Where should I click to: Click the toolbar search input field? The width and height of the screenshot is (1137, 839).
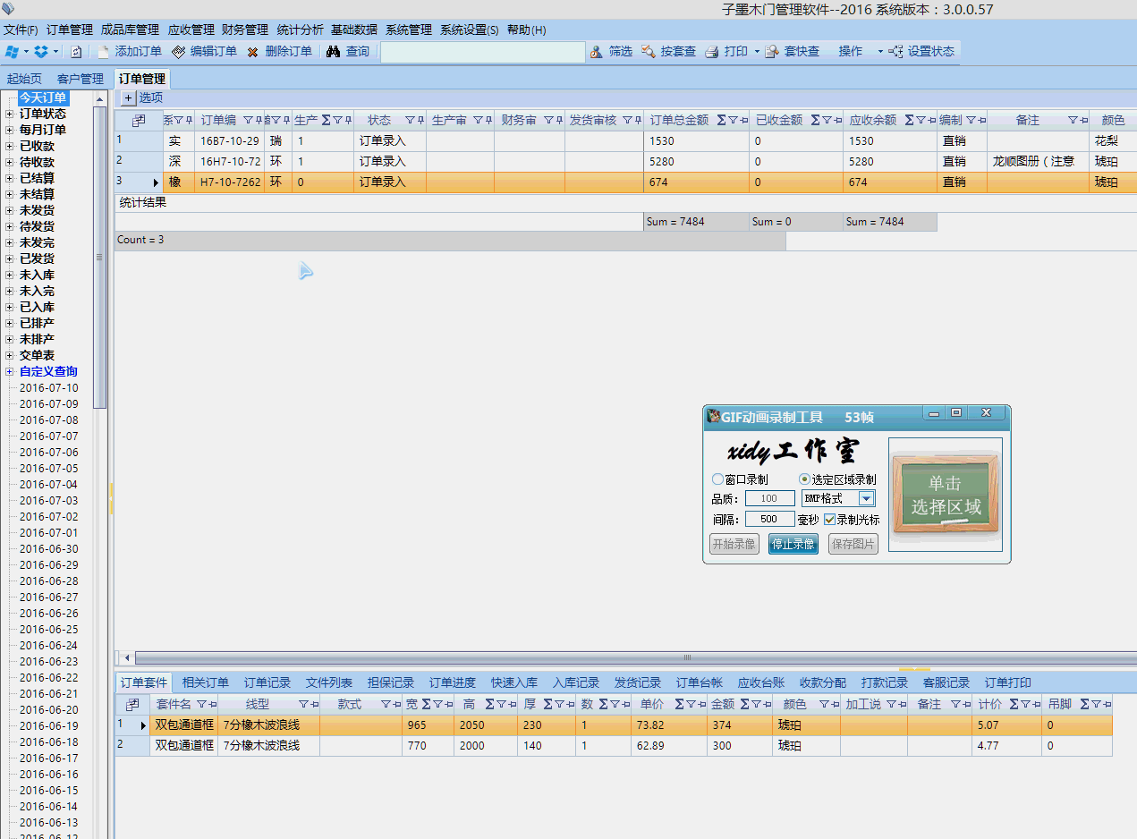482,52
